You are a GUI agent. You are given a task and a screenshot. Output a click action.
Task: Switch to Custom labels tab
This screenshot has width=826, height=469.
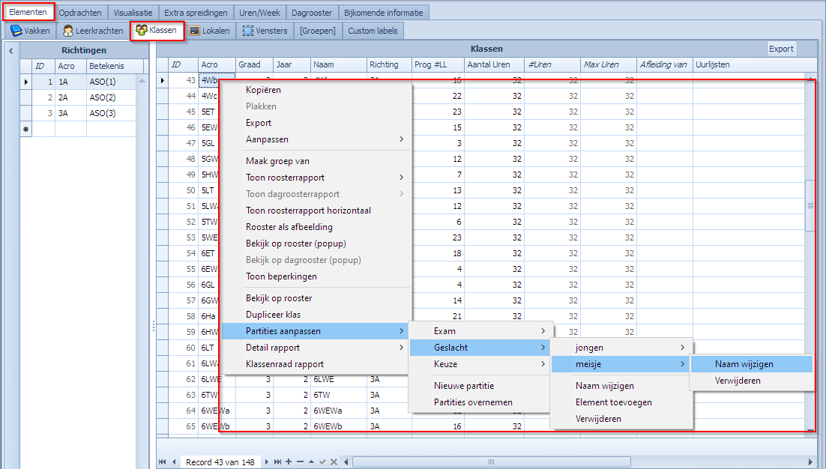373,31
